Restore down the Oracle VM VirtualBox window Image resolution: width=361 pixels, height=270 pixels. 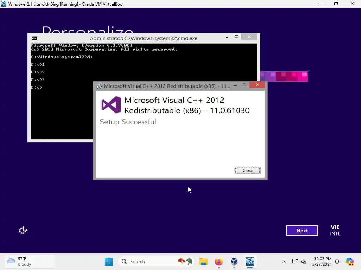pos(336,4)
